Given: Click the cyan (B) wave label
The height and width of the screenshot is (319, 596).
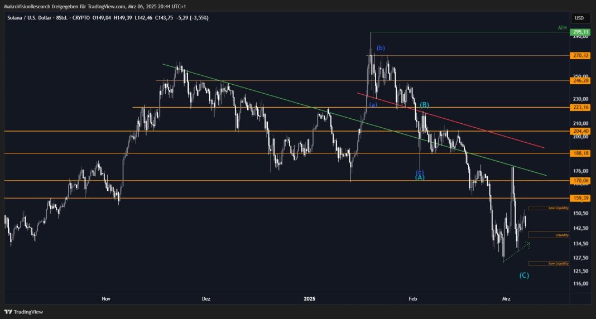Looking at the screenshot, I should (424, 105).
